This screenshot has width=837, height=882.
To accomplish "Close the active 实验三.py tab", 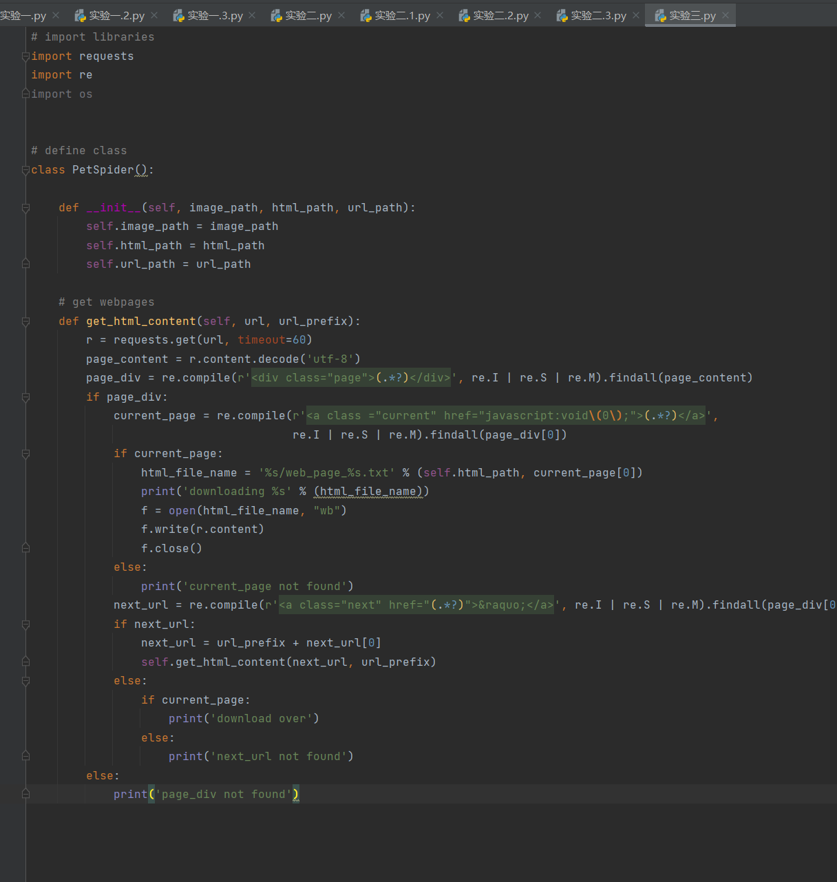I will click(725, 15).
